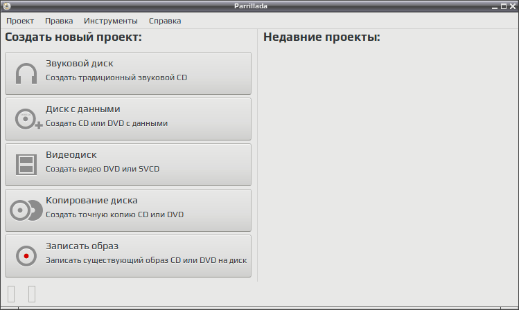Image resolution: width=519 pixels, height=310 pixels.
Task: Open the Справка menu
Action: (x=165, y=21)
